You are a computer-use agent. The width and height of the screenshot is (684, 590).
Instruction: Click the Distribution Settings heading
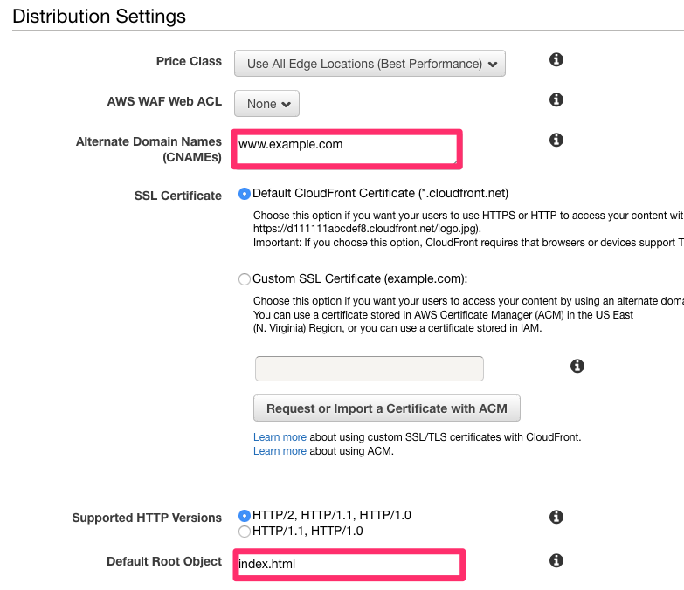click(100, 16)
